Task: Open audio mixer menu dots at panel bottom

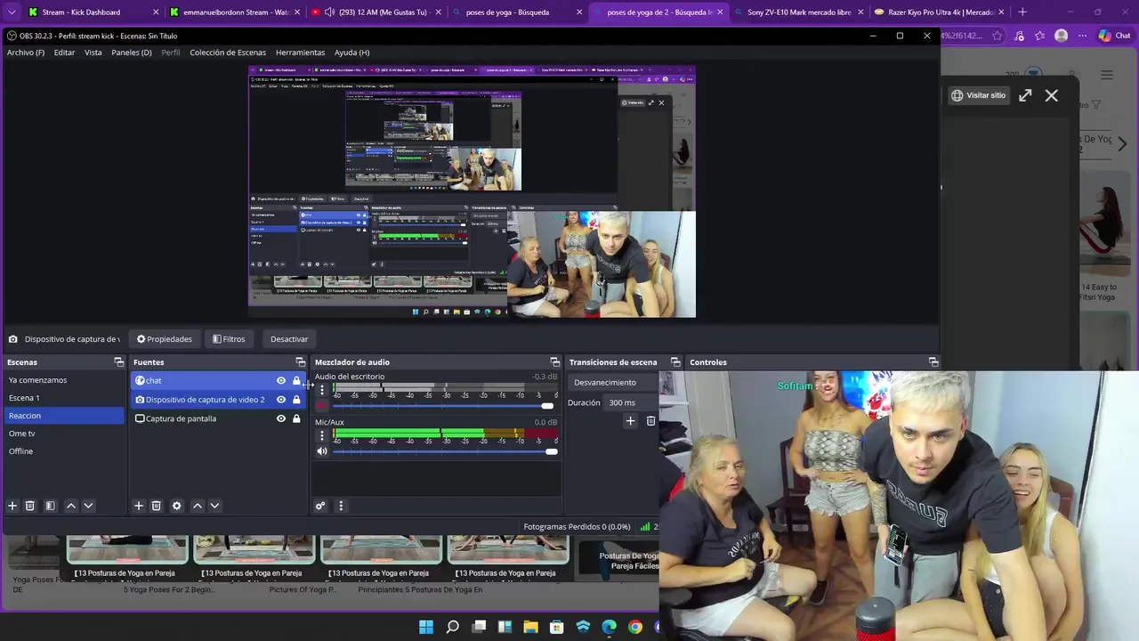Action: coord(340,506)
